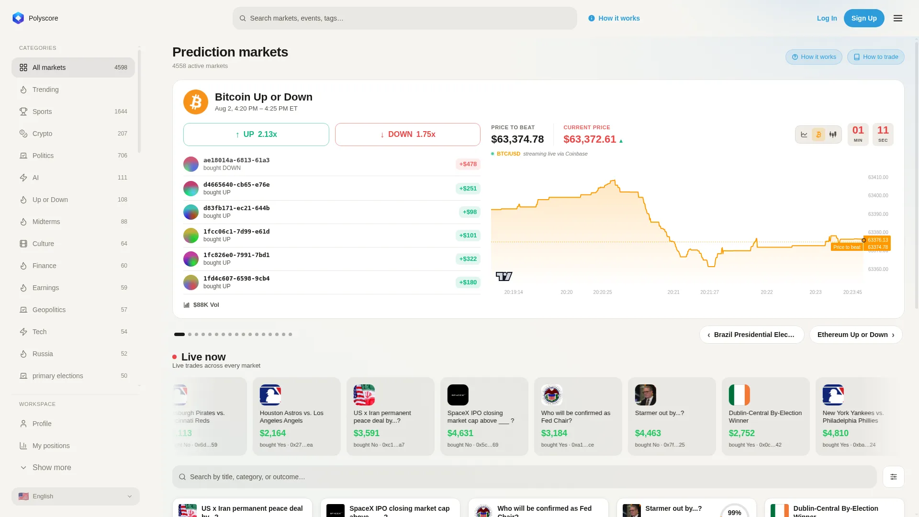Image resolution: width=919 pixels, height=517 pixels.
Task: Click the Fed seal thumbnail in Live now
Action: point(552,395)
